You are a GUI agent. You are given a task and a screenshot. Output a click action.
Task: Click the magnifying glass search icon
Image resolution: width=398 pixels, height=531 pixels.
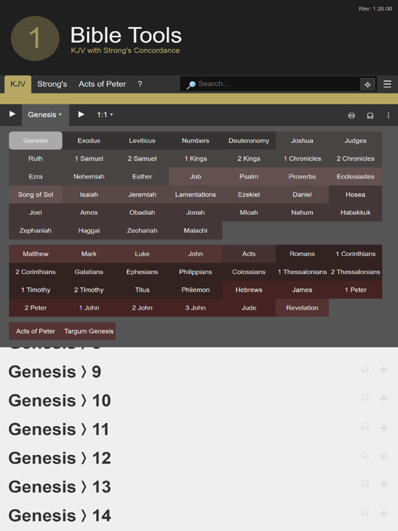(191, 84)
